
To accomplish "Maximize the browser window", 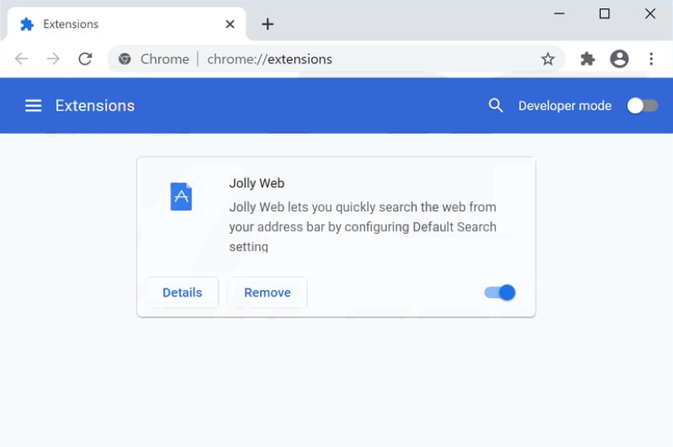I will (x=604, y=13).
